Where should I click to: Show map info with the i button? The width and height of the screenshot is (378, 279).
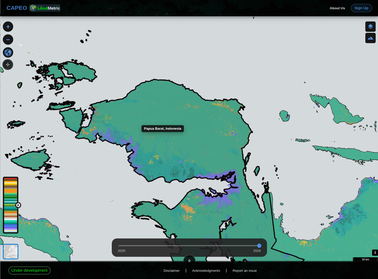click(375, 253)
